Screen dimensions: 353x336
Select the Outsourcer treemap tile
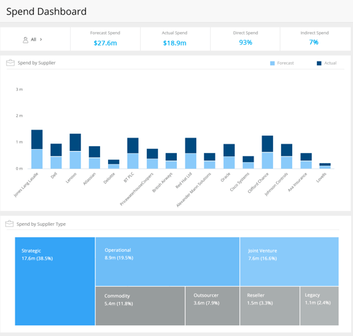click(x=212, y=306)
